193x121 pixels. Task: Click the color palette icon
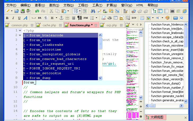pyautogui.click(x=167, y=18)
